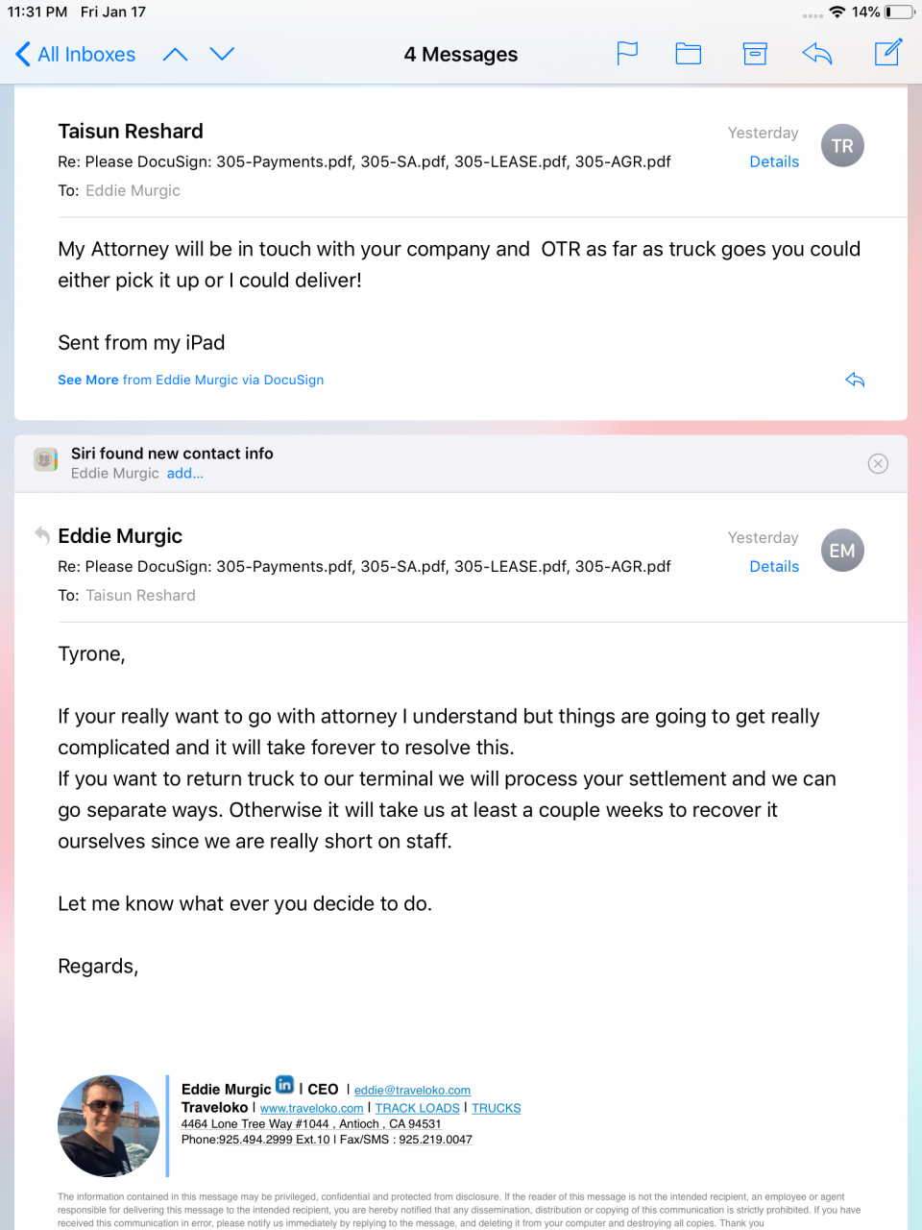
Task: Show Details for Eddie Murgic's message
Action: point(774,566)
